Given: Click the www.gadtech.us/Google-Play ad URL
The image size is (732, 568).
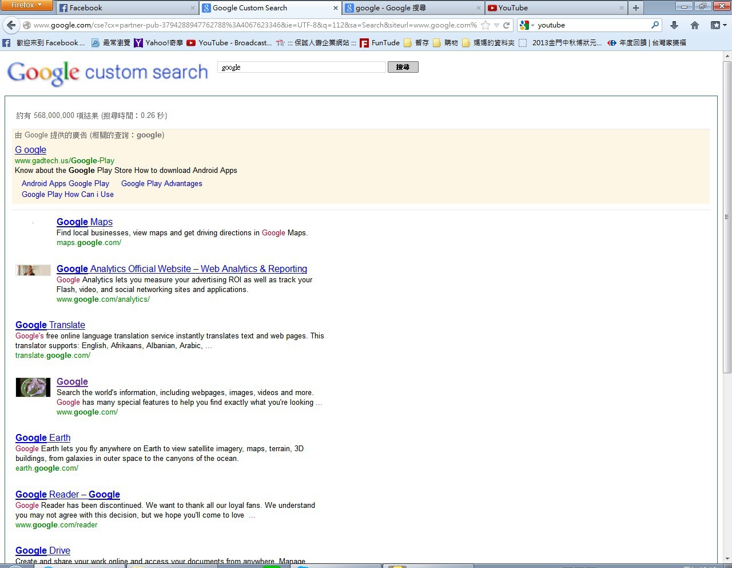Looking at the screenshot, I should pos(65,161).
